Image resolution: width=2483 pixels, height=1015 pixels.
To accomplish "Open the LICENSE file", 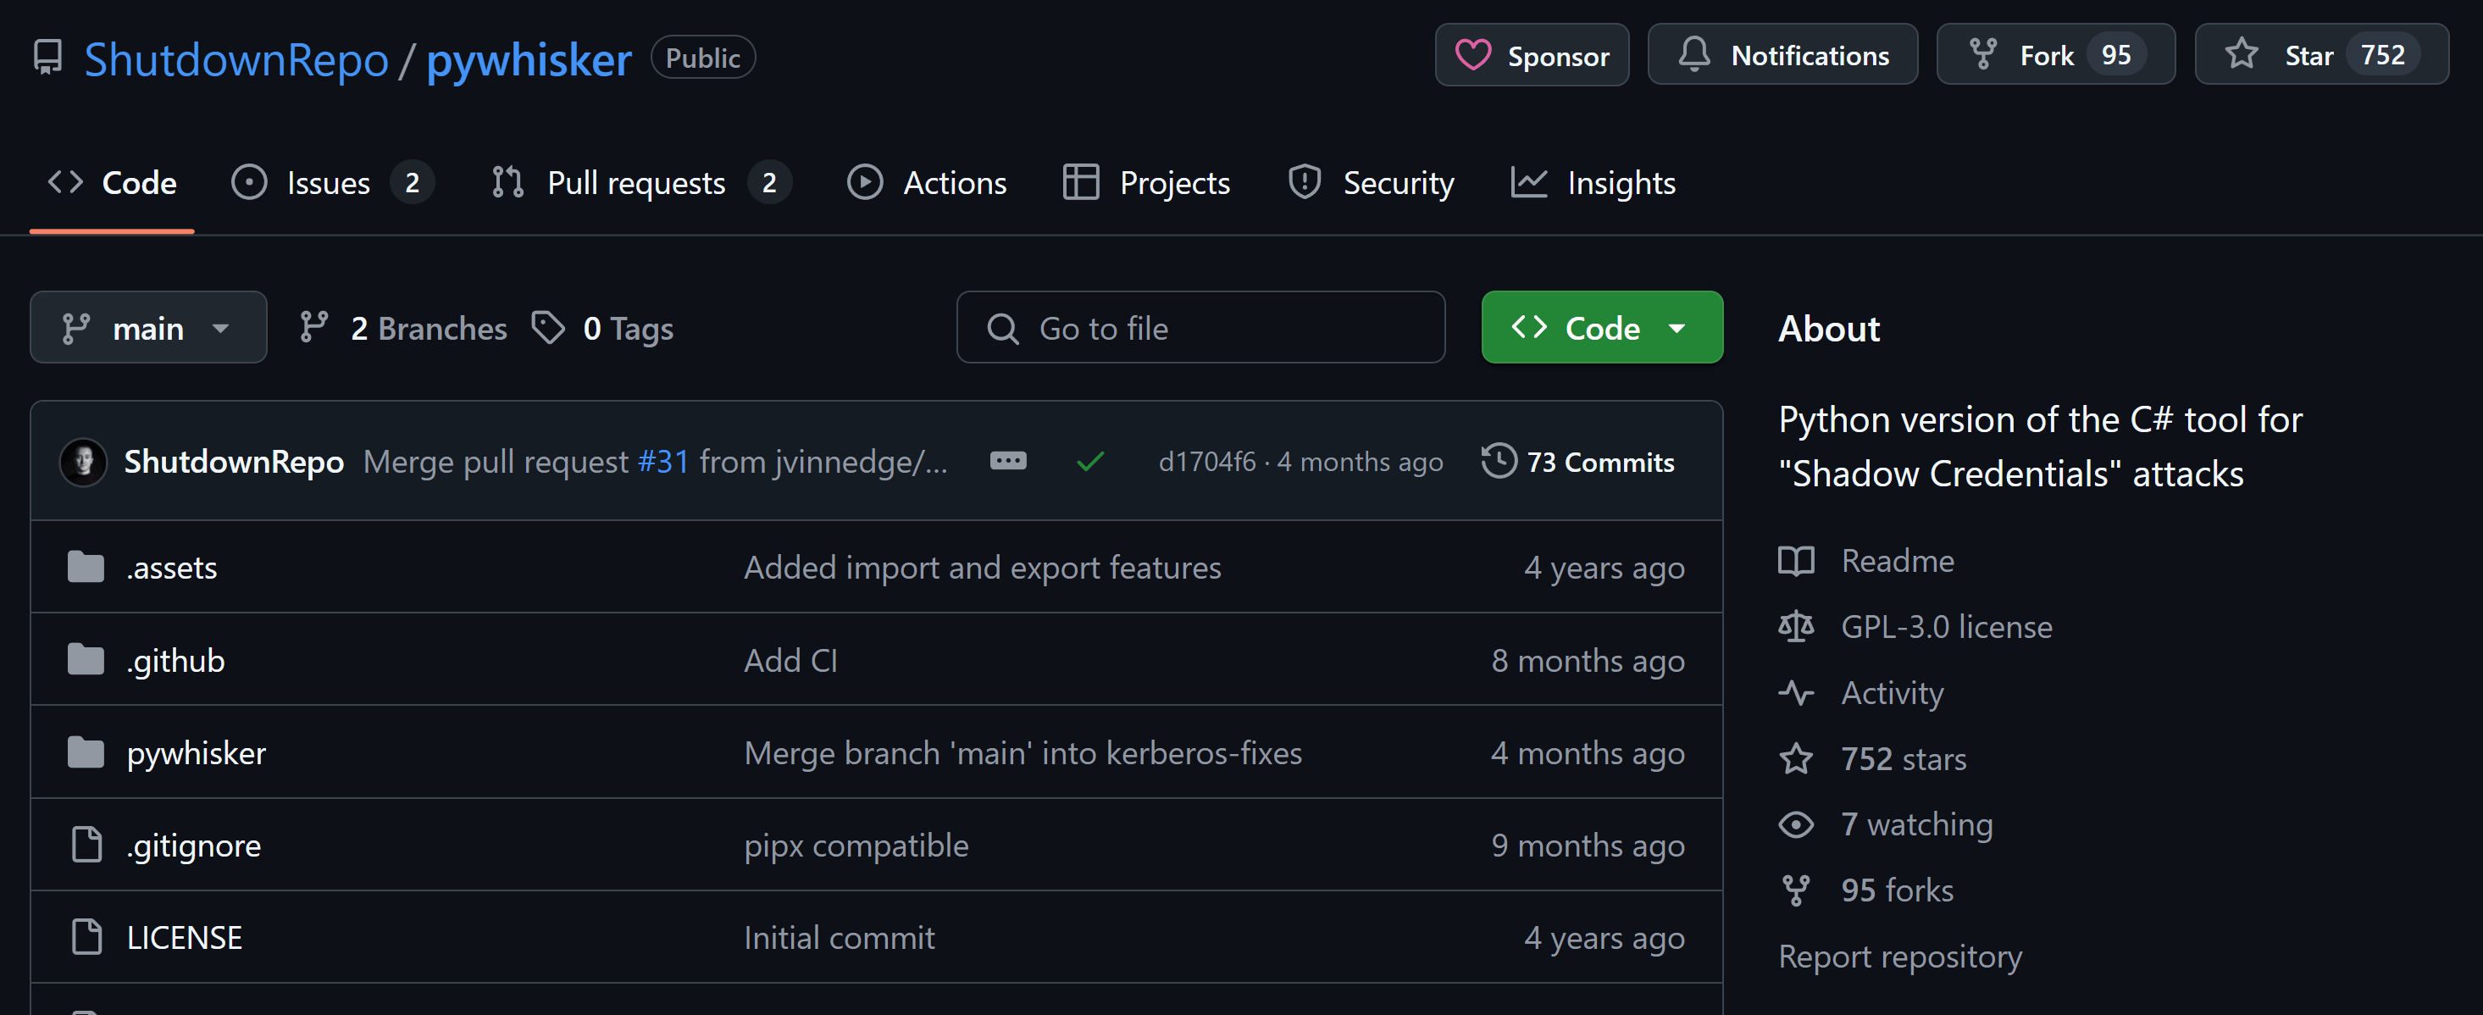I will click(184, 937).
